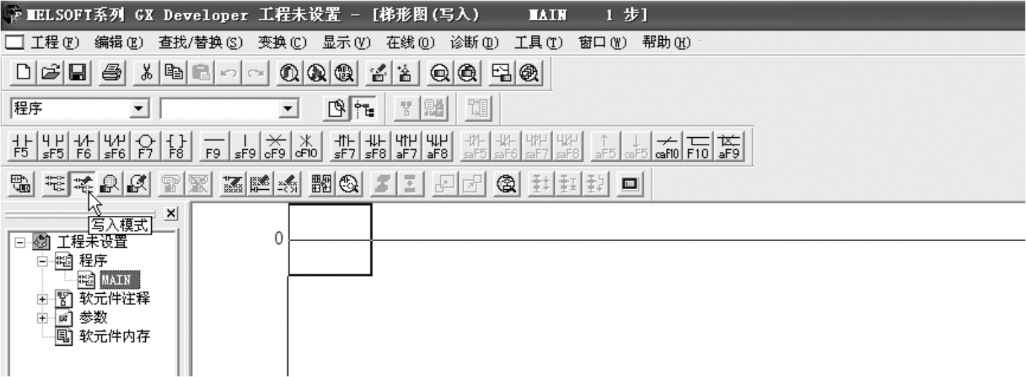
Task: Open the 窗口(W) menu
Action: coord(603,43)
